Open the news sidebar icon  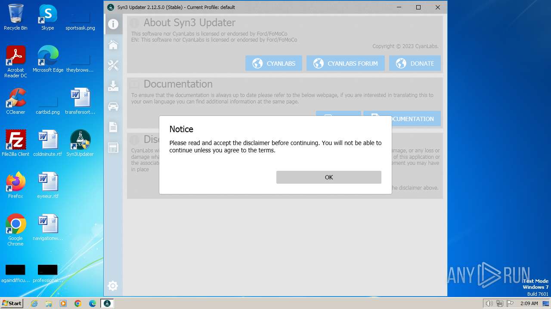click(113, 148)
